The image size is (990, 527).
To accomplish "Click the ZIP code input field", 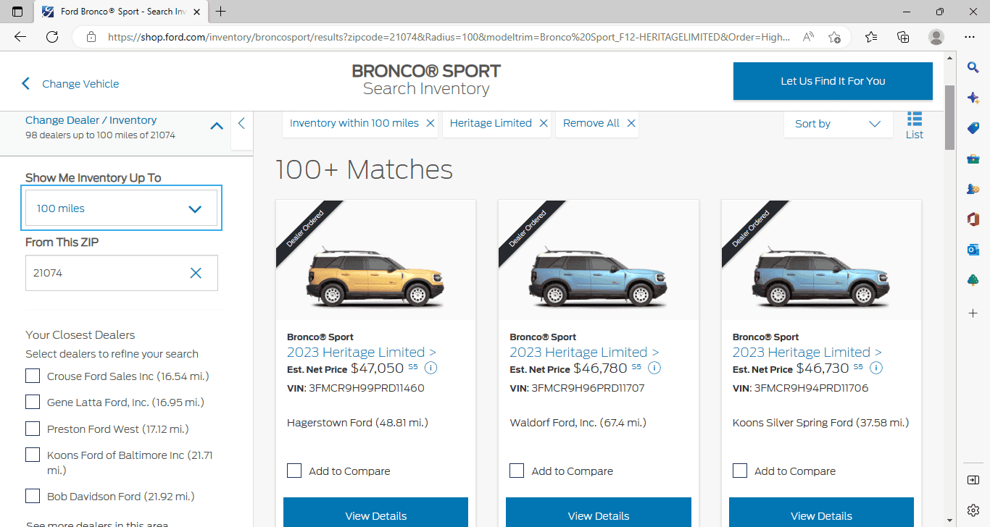I will point(105,273).
